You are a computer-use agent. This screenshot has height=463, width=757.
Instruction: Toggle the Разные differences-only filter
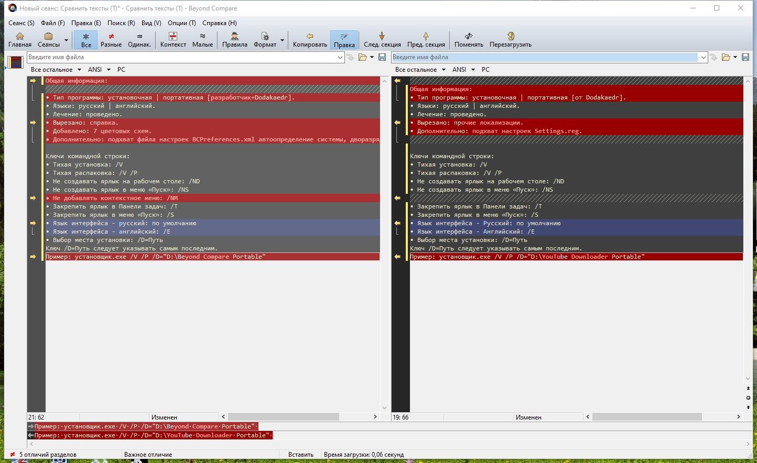coord(111,39)
